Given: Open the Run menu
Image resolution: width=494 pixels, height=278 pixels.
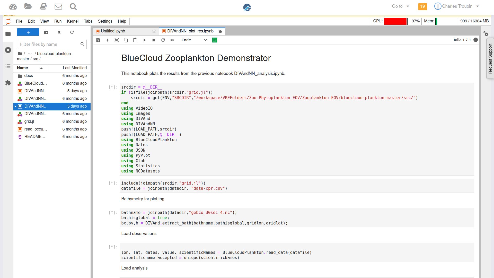Looking at the screenshot, I should click(58, 21).
